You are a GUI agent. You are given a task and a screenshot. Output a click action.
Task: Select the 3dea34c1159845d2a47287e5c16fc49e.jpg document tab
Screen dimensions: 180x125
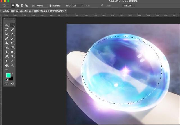(34, 11)
